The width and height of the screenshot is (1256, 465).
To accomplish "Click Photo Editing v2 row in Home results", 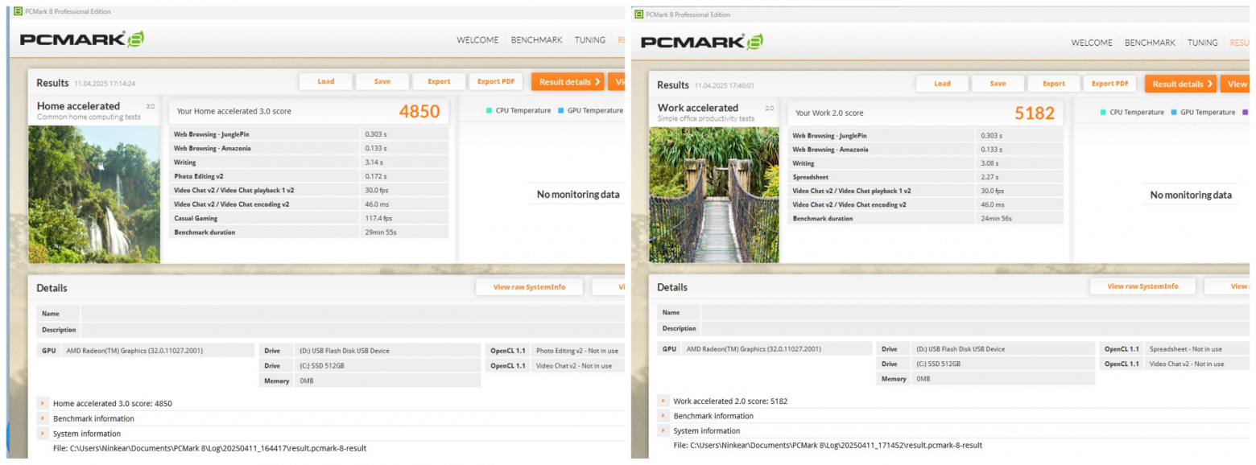I will 309,176.
